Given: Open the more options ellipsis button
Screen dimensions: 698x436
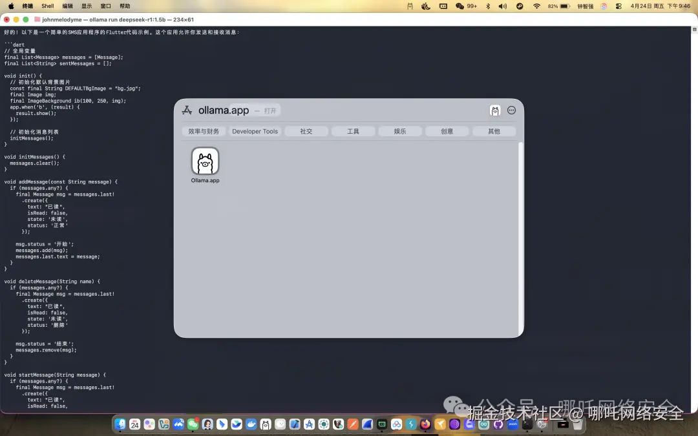Looking at the screenshot, I should point(511,110).
